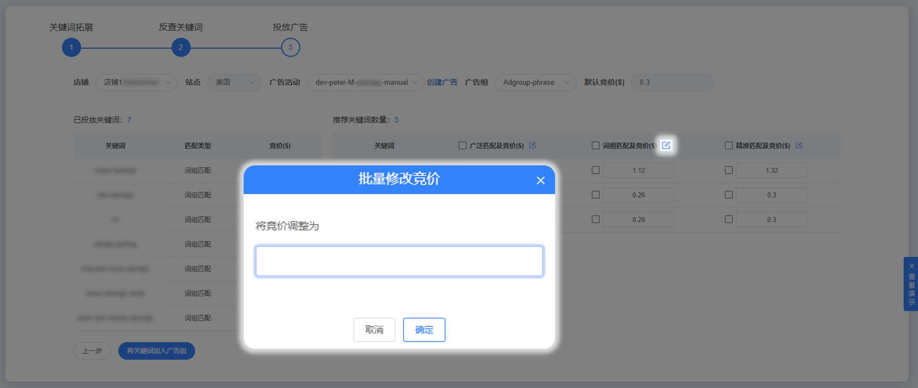The width and height of the screenshot is (918, 388).
Task: Expand the 广告活动 campaign dropdown
Action: tap(365, 83)
